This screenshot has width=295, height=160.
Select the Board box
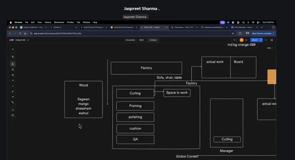243,67
